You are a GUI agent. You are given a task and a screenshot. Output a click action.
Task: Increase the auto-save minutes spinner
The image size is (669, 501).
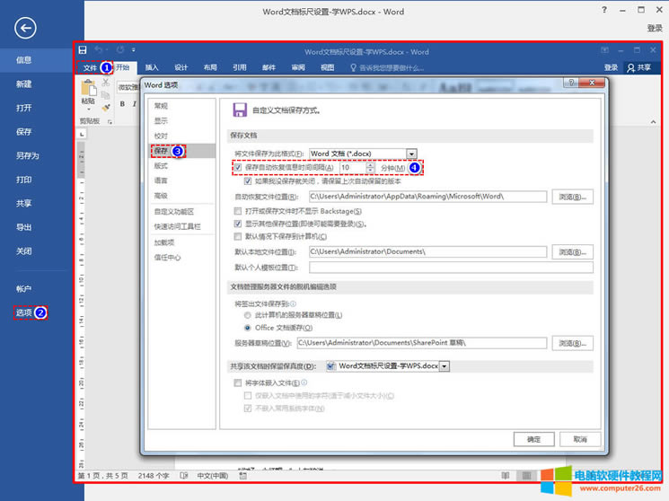tap(370, 164)
